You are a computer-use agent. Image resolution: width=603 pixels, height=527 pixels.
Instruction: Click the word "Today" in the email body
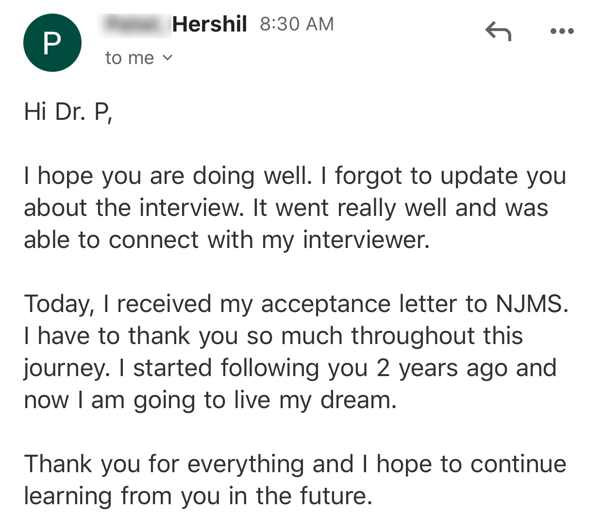coord(58,304)
